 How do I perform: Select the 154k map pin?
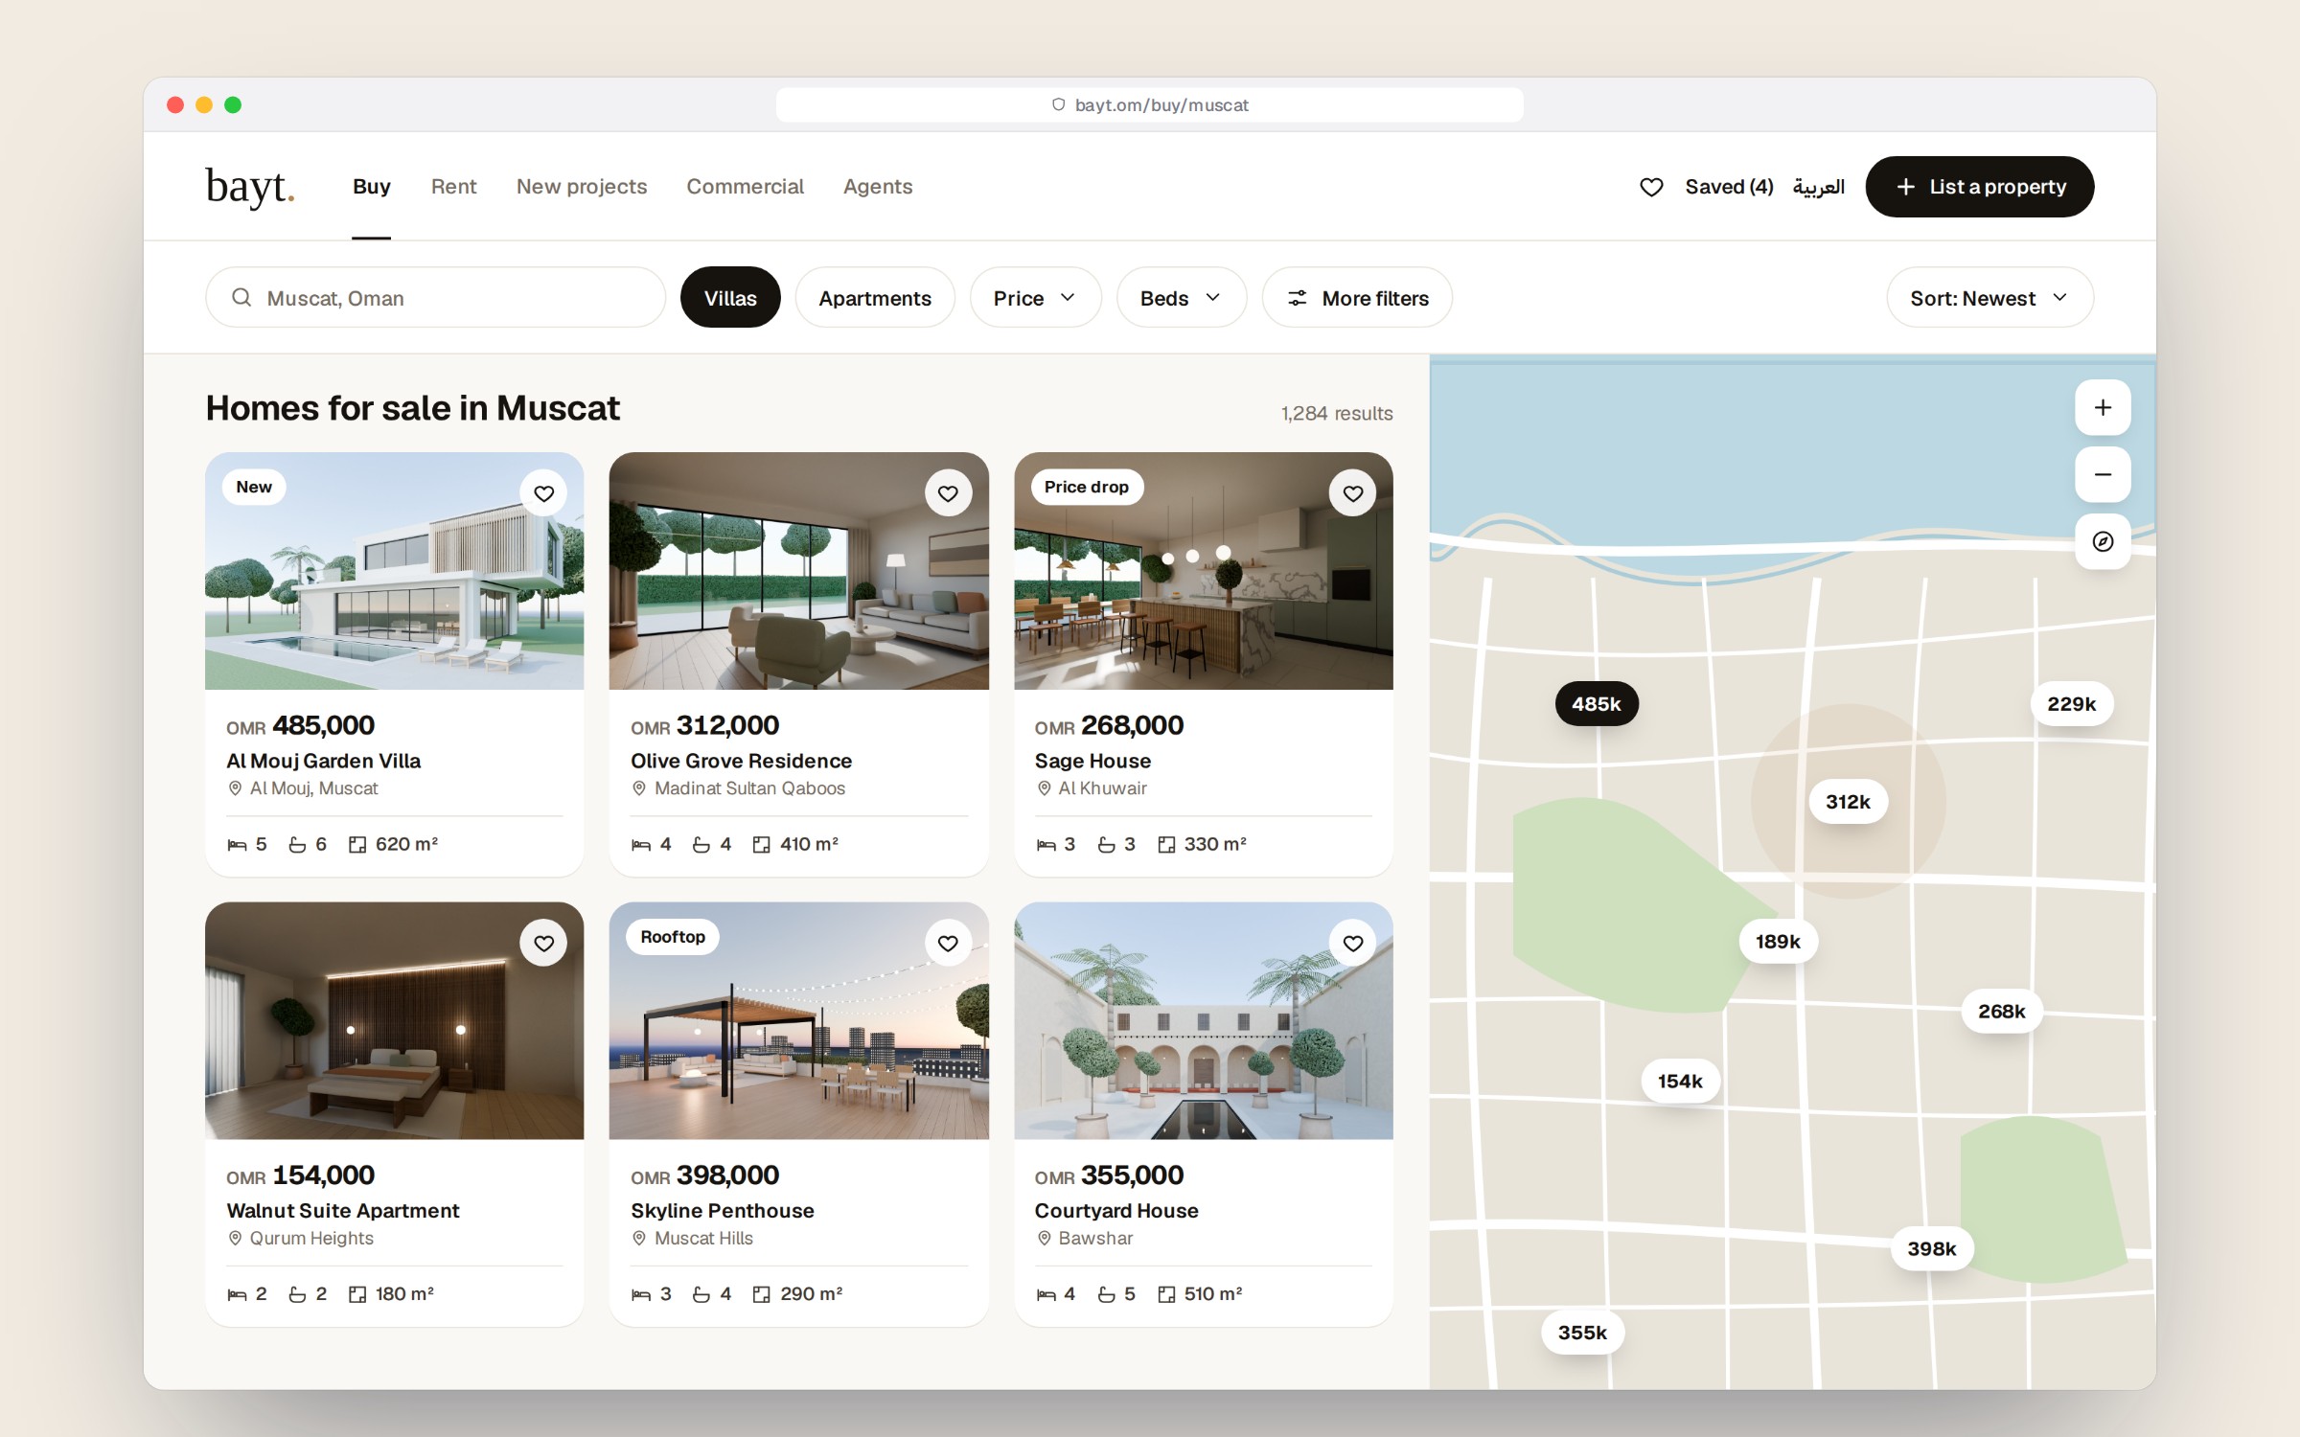click(1680, 1082)
